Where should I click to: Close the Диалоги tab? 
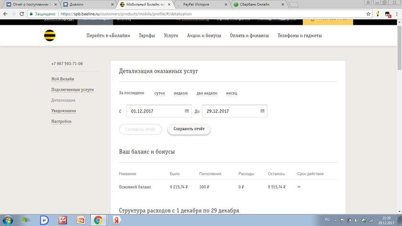[x=112, y=4]
